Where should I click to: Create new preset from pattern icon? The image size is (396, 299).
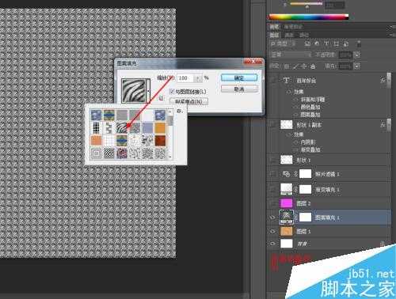coord(161,98)
